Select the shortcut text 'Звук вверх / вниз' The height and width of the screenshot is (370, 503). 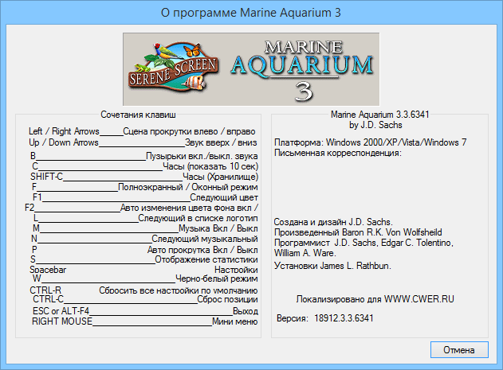click(221, 142)
